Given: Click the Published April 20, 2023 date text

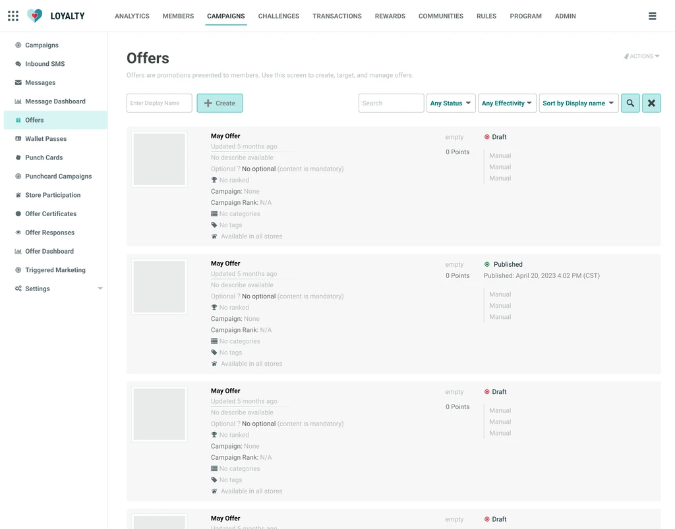Looking at the screenshot, I should pos(542,275).
